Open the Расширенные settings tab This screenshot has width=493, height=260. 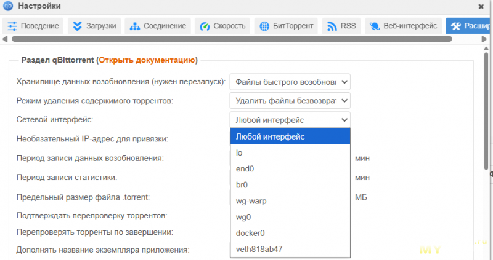pyautogui.click(x=468, y=26)
